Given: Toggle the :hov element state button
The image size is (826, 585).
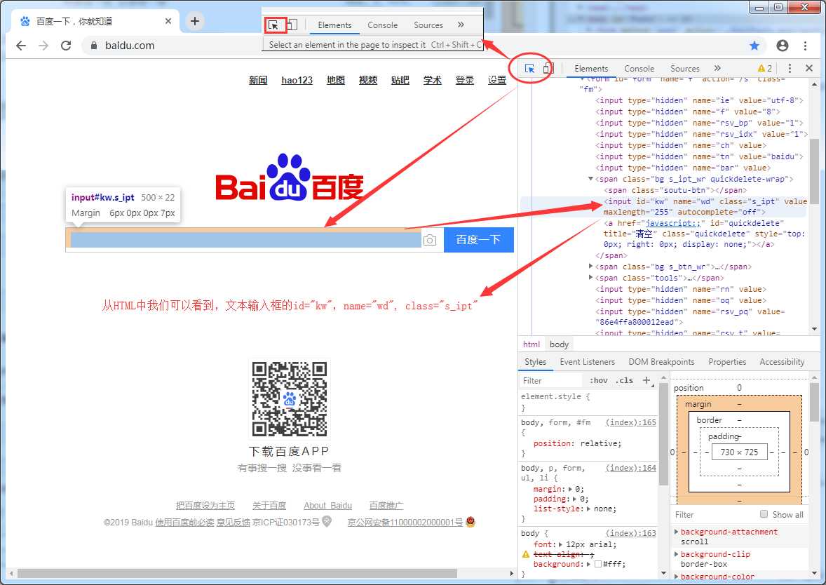Looking at the screenshot, I should coord(598,380).
